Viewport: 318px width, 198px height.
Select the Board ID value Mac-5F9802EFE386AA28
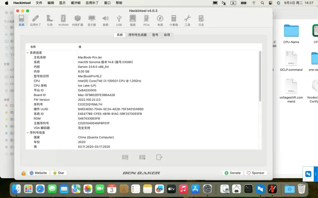point(96,95)
